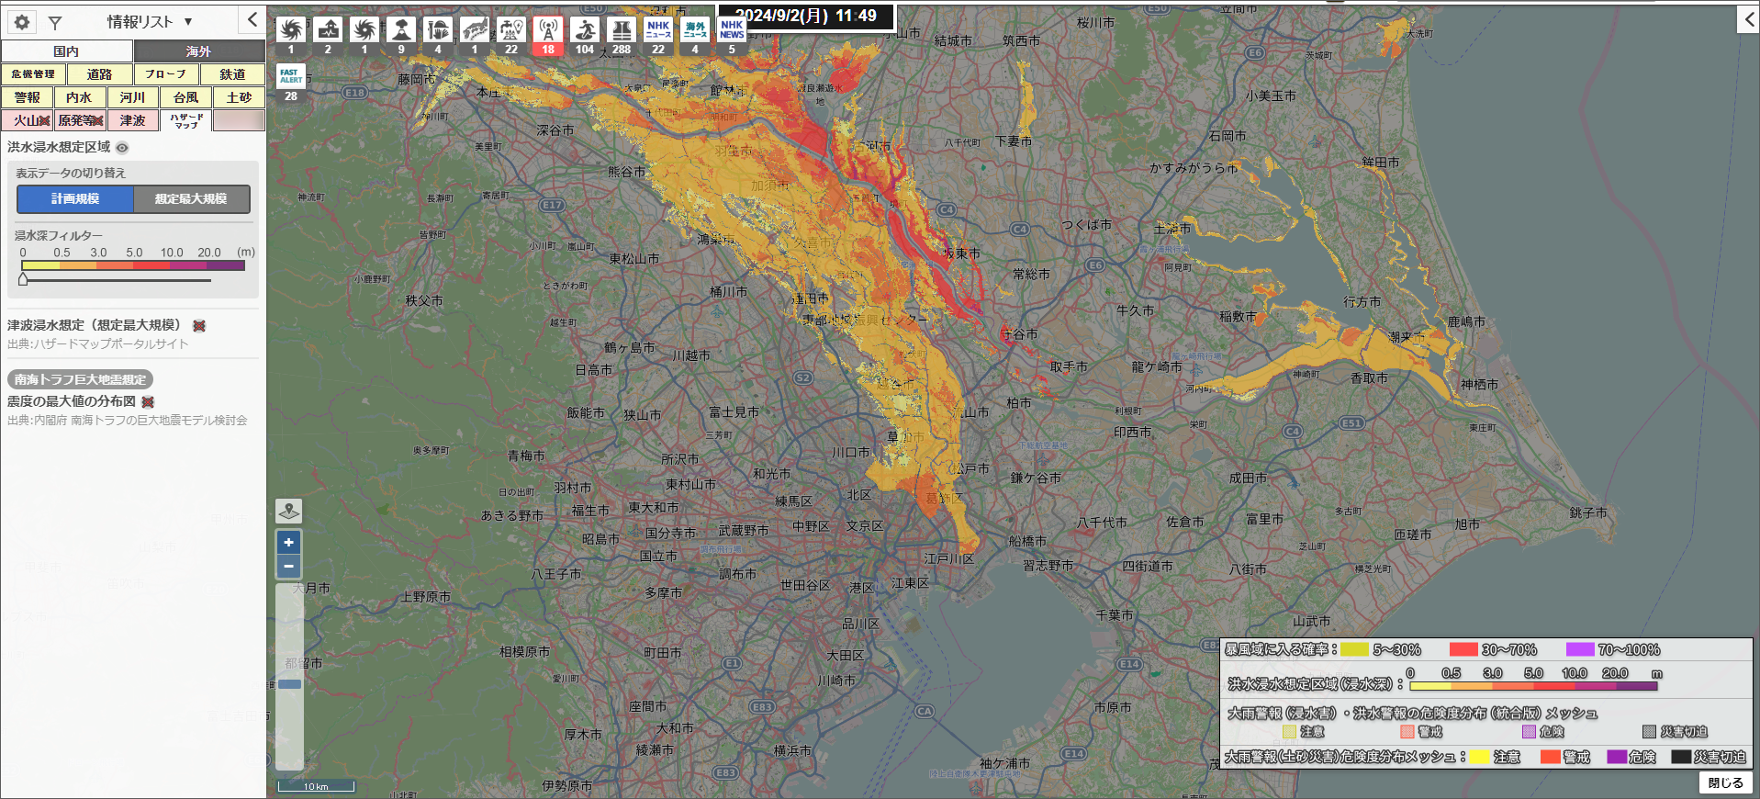Switch to the 海外 tab
The image size is (1760, 799).
click(x=199, y=51)
